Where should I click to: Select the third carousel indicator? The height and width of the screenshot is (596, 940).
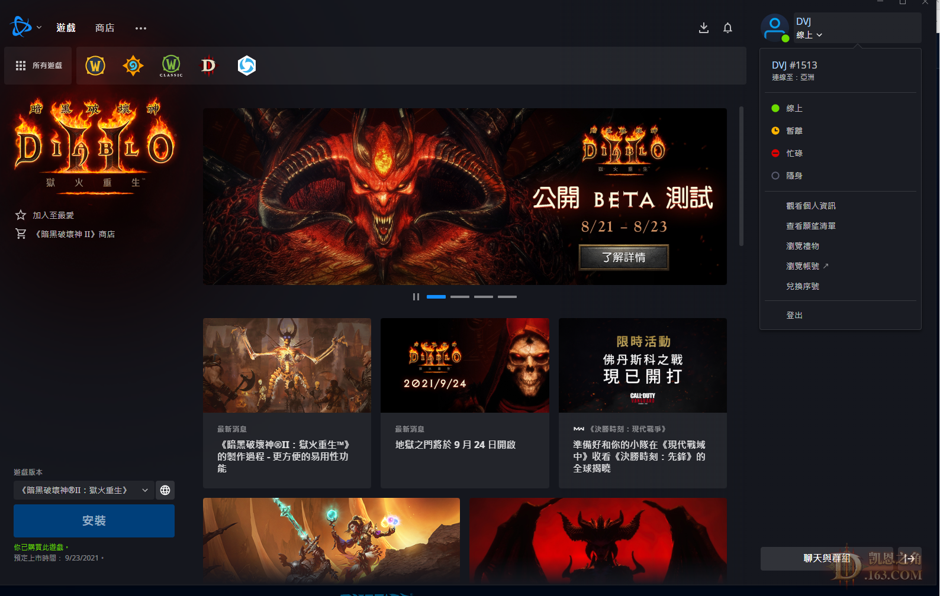point(484,297)
